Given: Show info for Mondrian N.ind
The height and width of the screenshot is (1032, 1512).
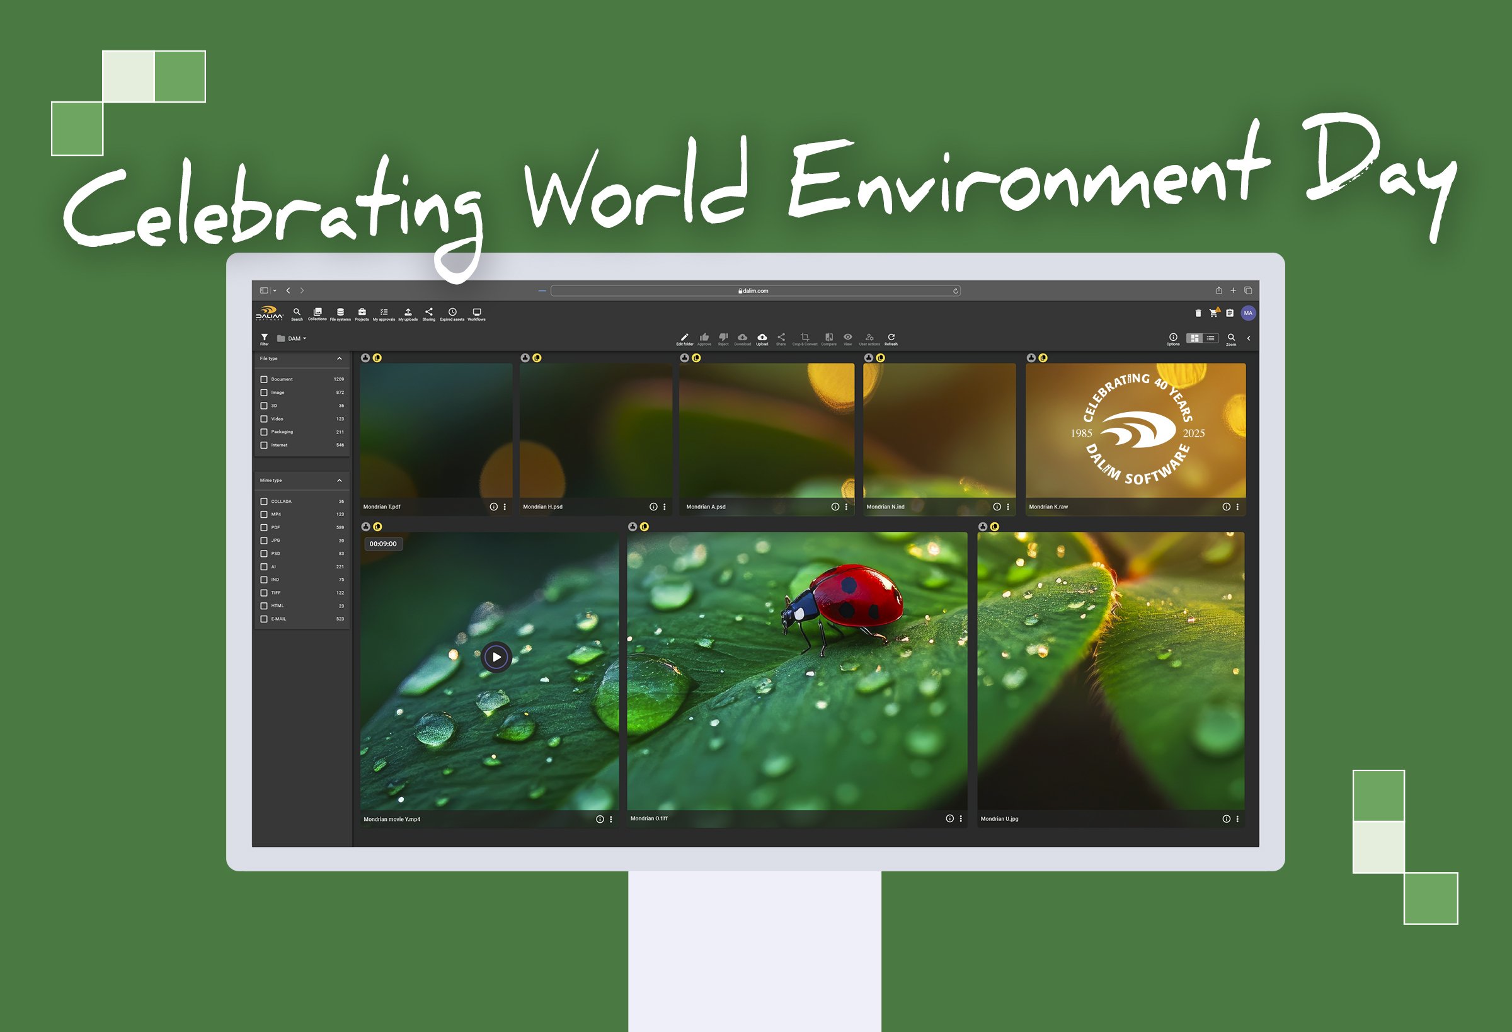Looking at the screenshot, I should pos(997,507).
